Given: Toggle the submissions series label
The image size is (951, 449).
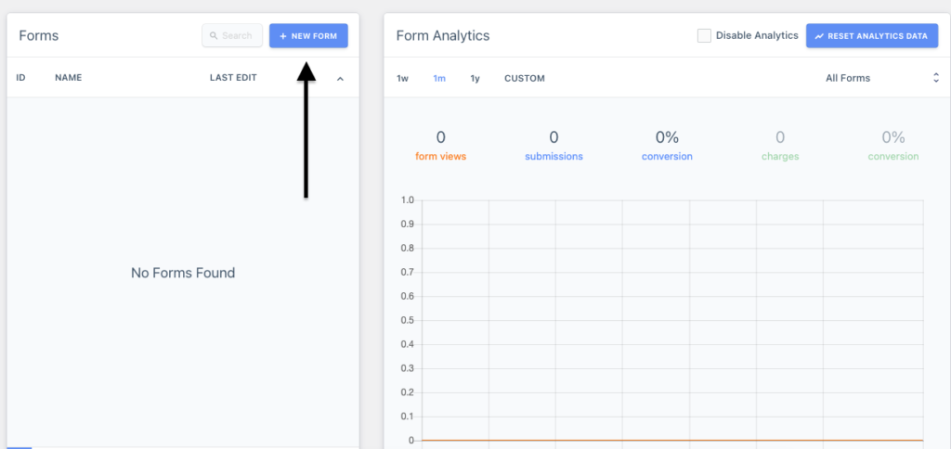Looking at the screenshot, I should (x=554, y=157).
